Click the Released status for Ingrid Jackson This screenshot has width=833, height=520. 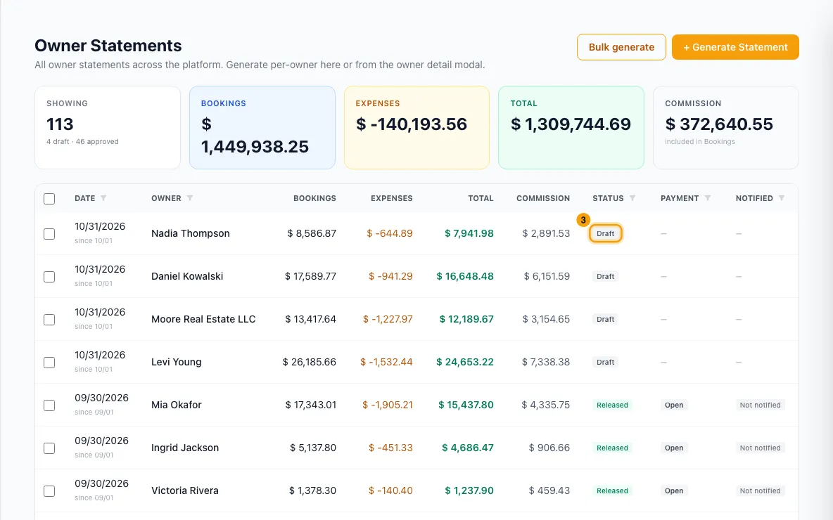click(x=612, y=448)
